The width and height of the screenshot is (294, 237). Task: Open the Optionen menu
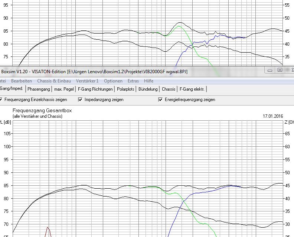pyautogui.click(x=113, y=81)
